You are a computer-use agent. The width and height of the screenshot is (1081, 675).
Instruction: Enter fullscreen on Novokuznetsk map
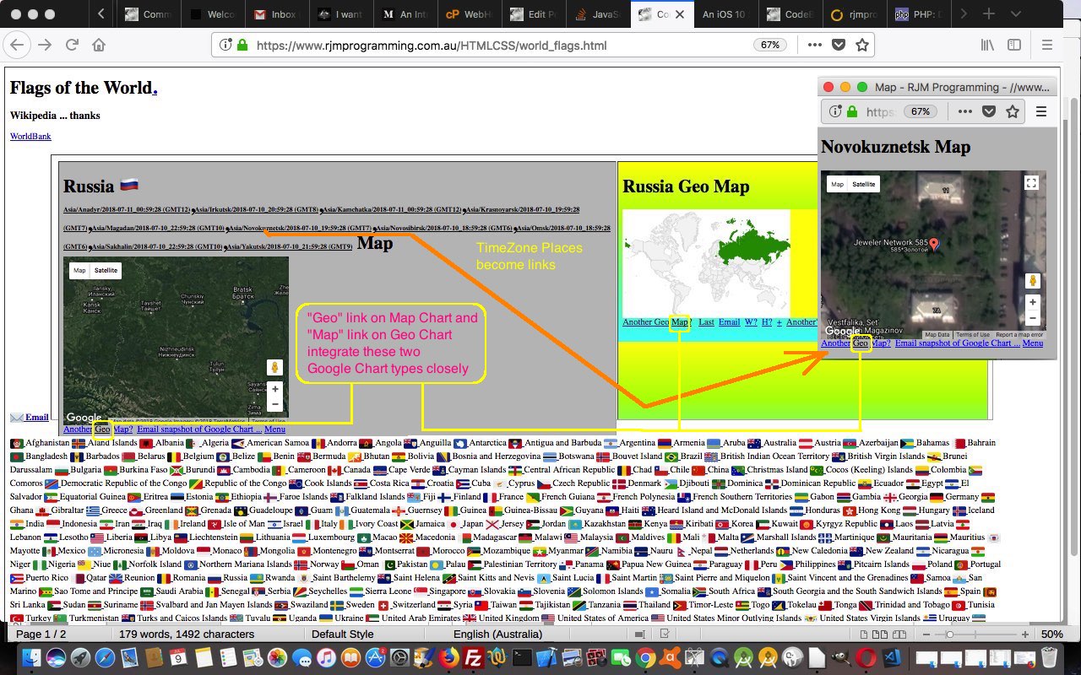point(1031,183)
